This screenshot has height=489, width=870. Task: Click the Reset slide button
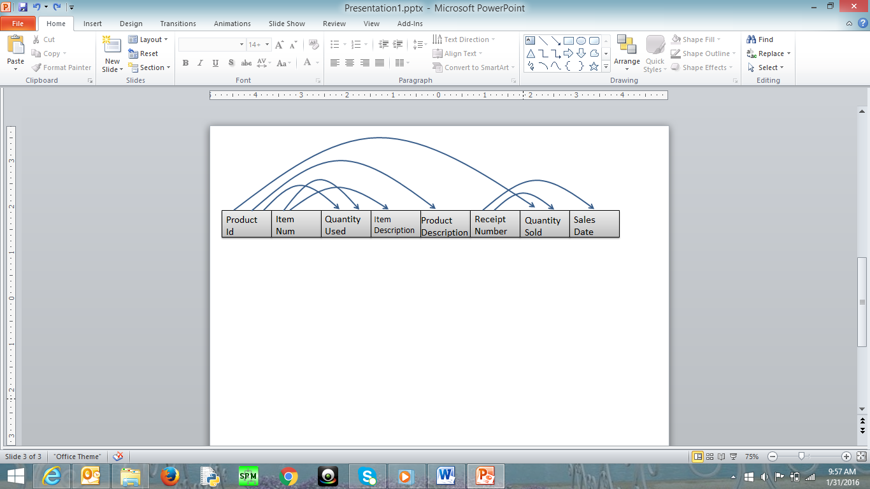143,53
